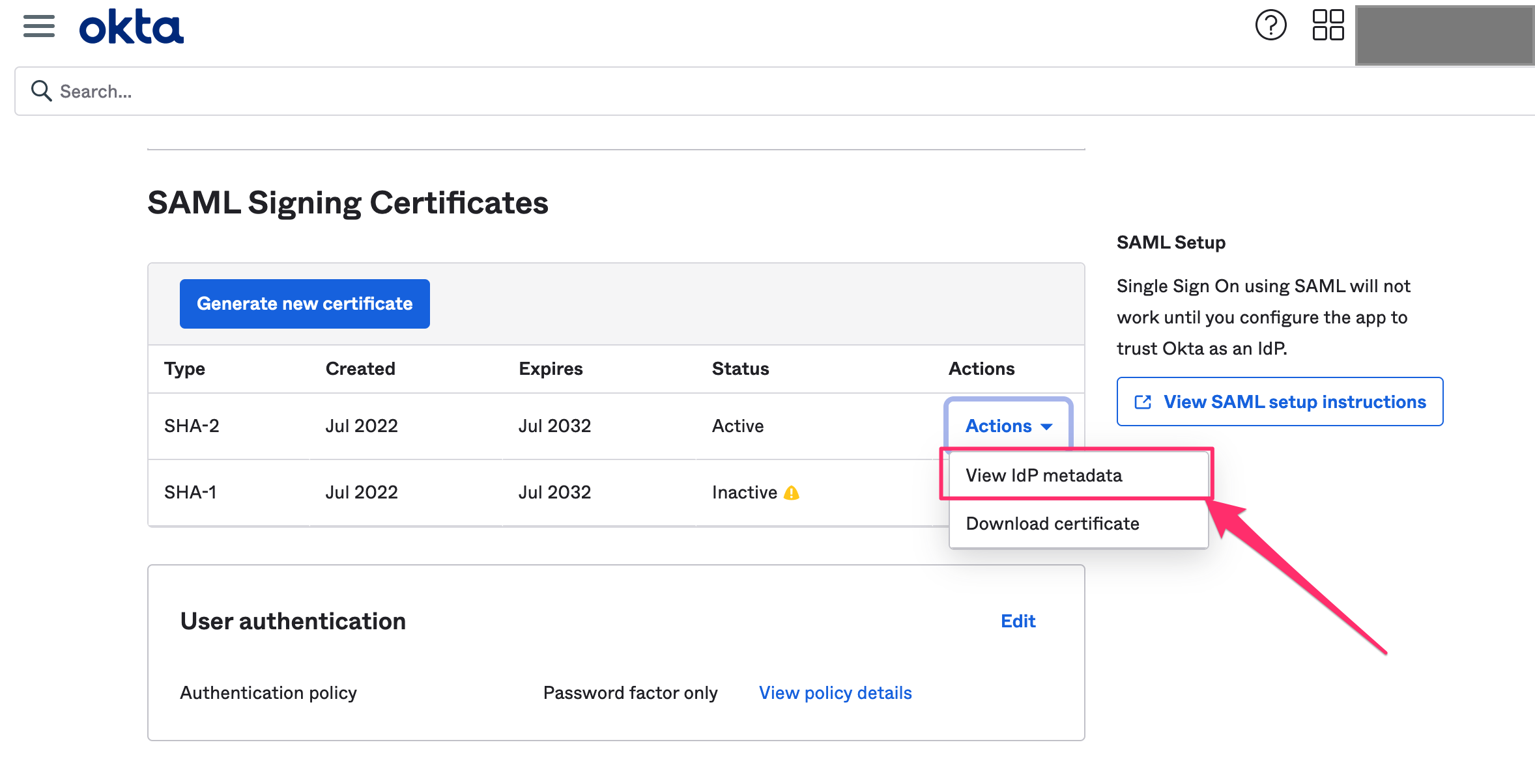1535x777 pixels.
Task: Choose Download certificate from menu
Action: tap(1052, 524)
